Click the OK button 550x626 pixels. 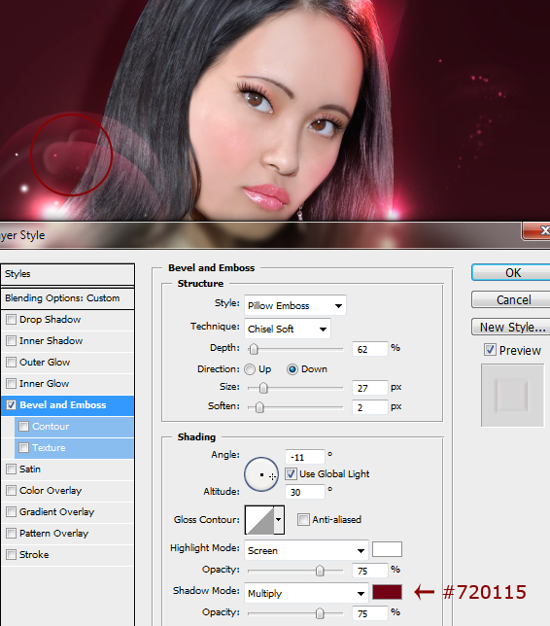512,273
